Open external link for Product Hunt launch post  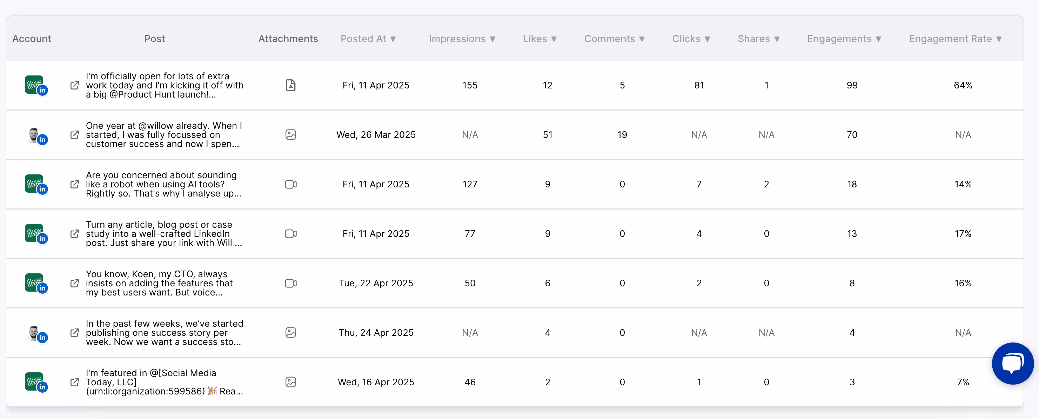point(75,85)
